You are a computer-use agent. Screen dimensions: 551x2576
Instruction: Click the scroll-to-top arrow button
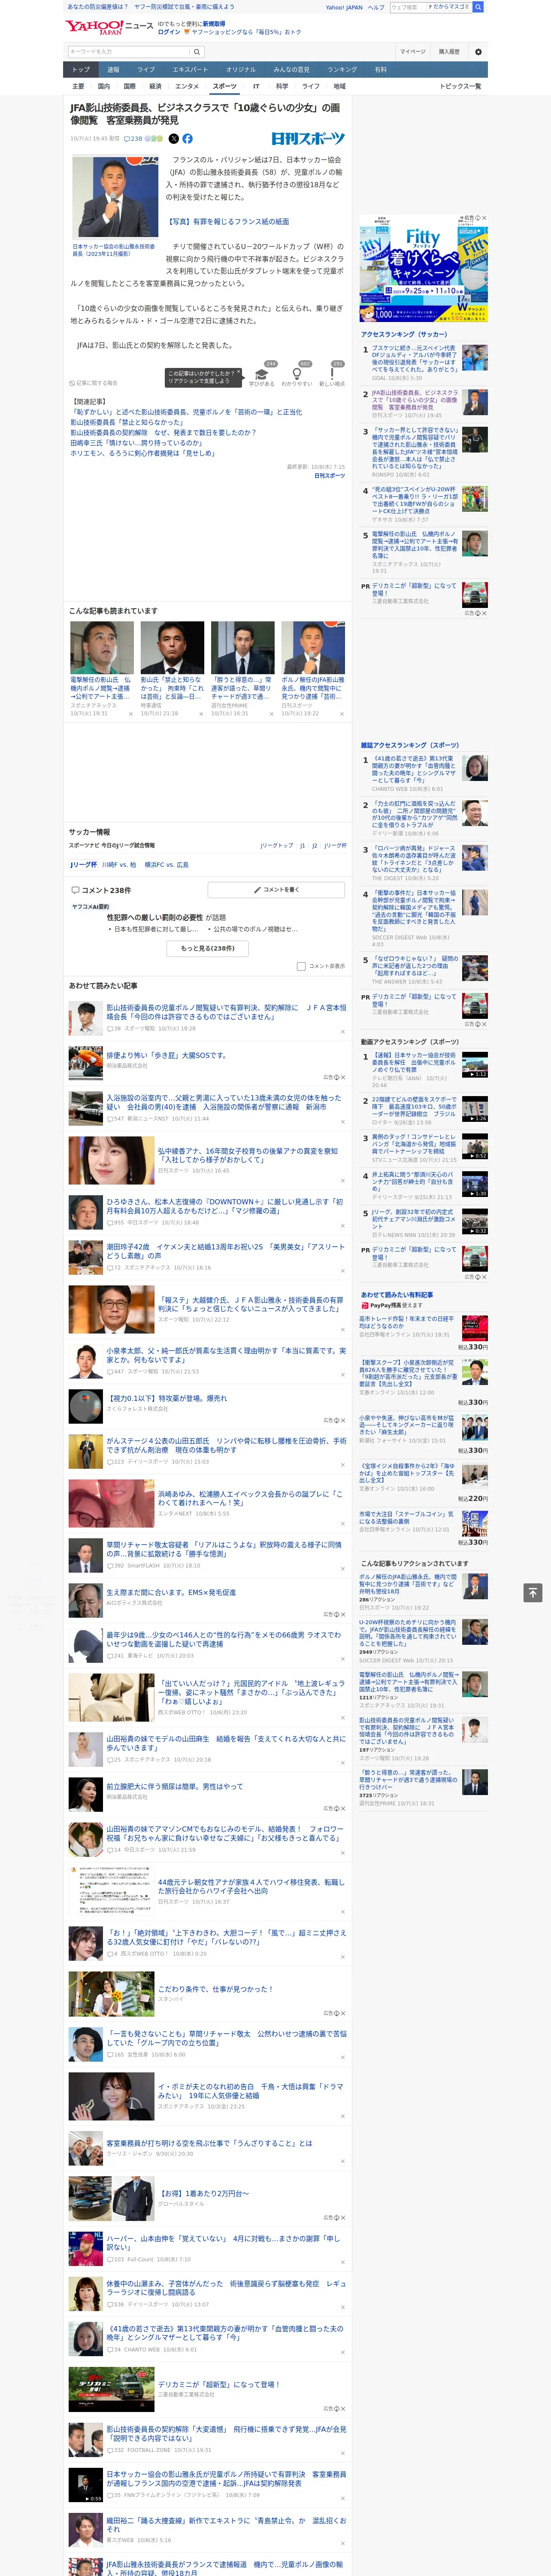(533, 1592)
